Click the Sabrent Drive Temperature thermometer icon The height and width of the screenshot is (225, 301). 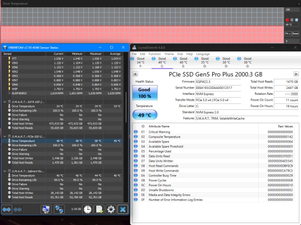coord(9,175)
